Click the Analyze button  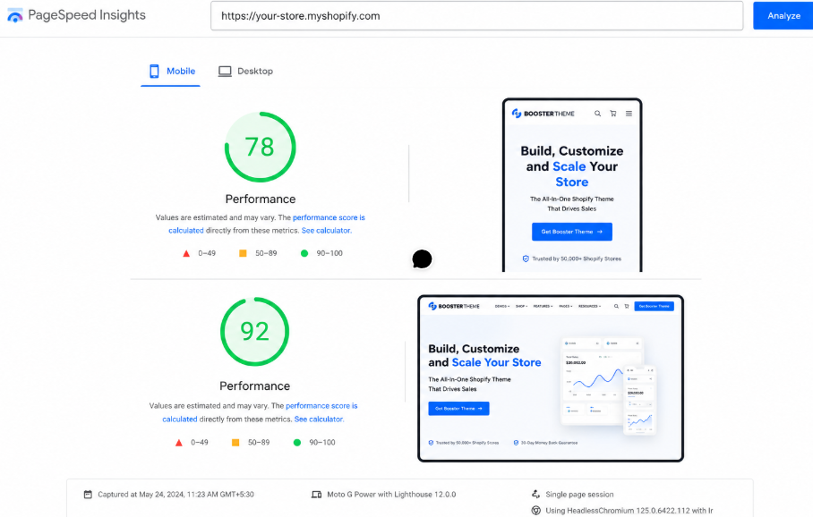783,15
